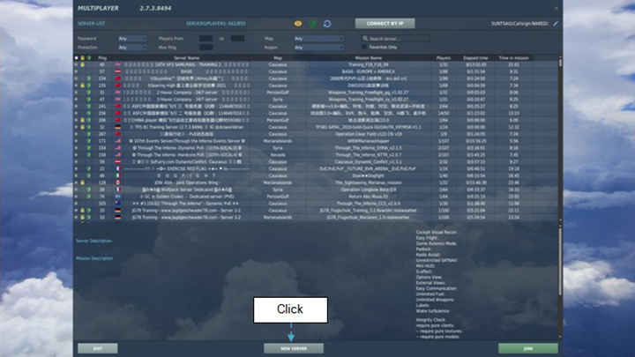The image size is (635, 357).
Task: Sort servers by the Players column header
Action: 443,58
